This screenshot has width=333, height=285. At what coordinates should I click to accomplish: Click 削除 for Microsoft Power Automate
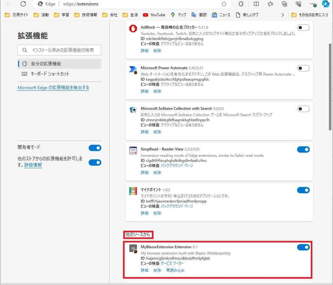[157, 91]
